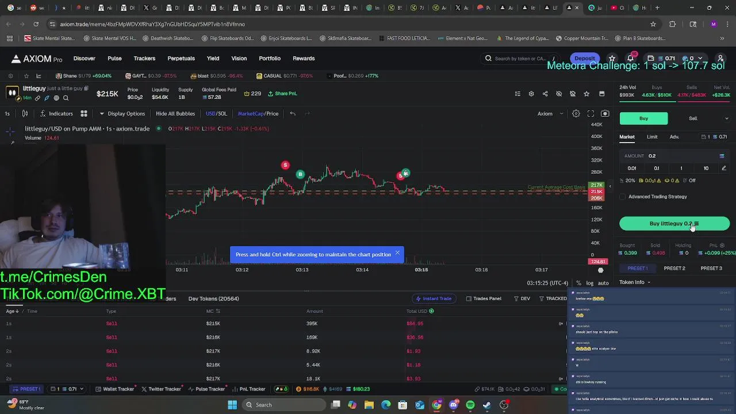Image resolution: width=736 pixels, height=414 pixels.
Task: Click the search by token field
Action: coord(520,58)
